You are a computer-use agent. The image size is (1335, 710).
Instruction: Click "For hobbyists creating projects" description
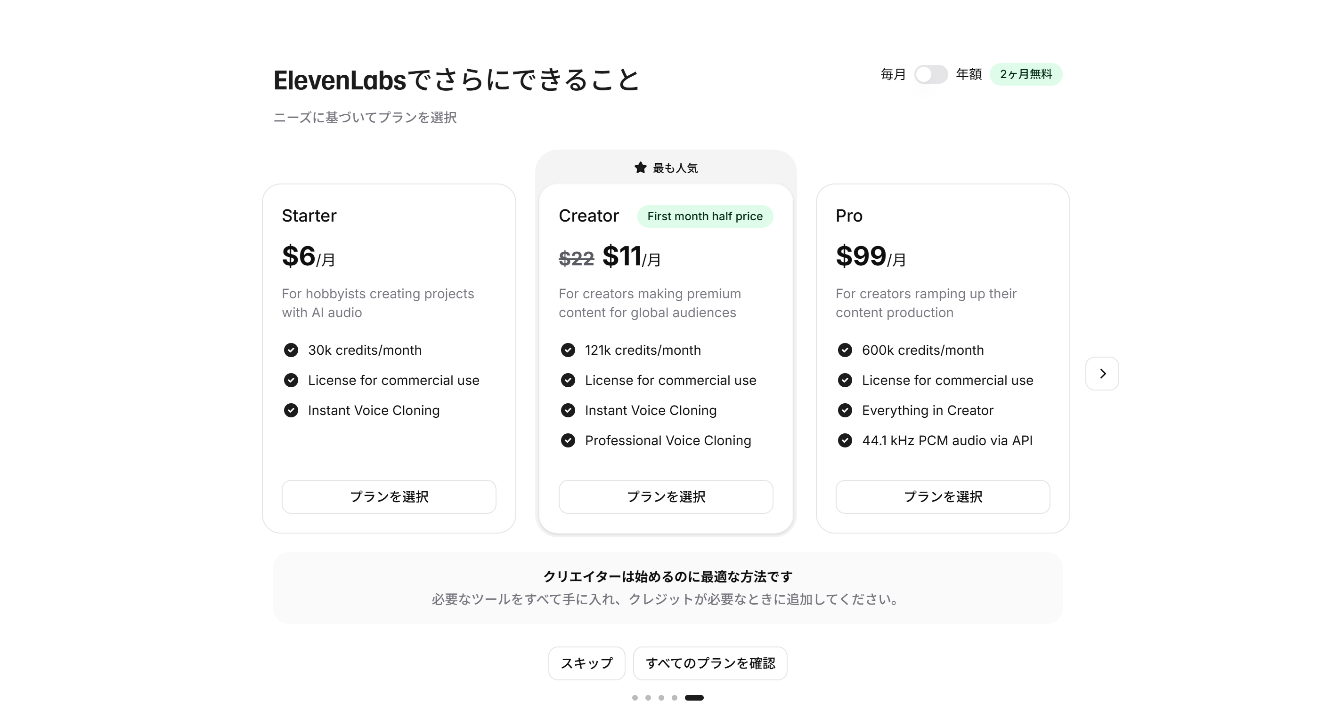pyautogui.click(x=378, y=303)
